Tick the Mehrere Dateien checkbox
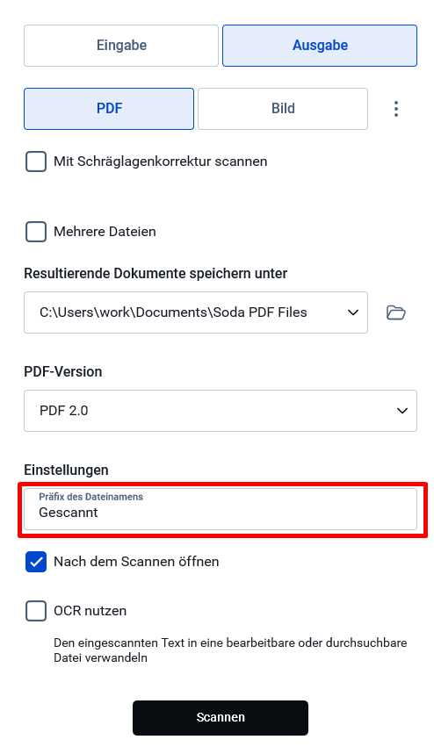Viewport: 434px width, 754px height. (x=36, y=232)
